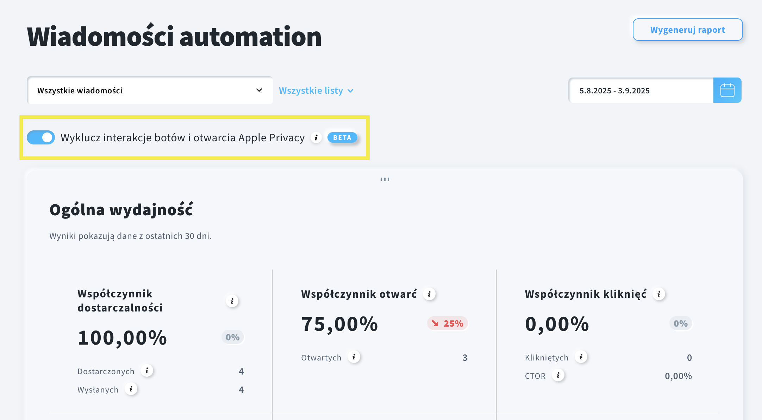Screen dimensions: 762x420
Task: Open info icon next to Dostarczonych
Action: click(147, 371)
